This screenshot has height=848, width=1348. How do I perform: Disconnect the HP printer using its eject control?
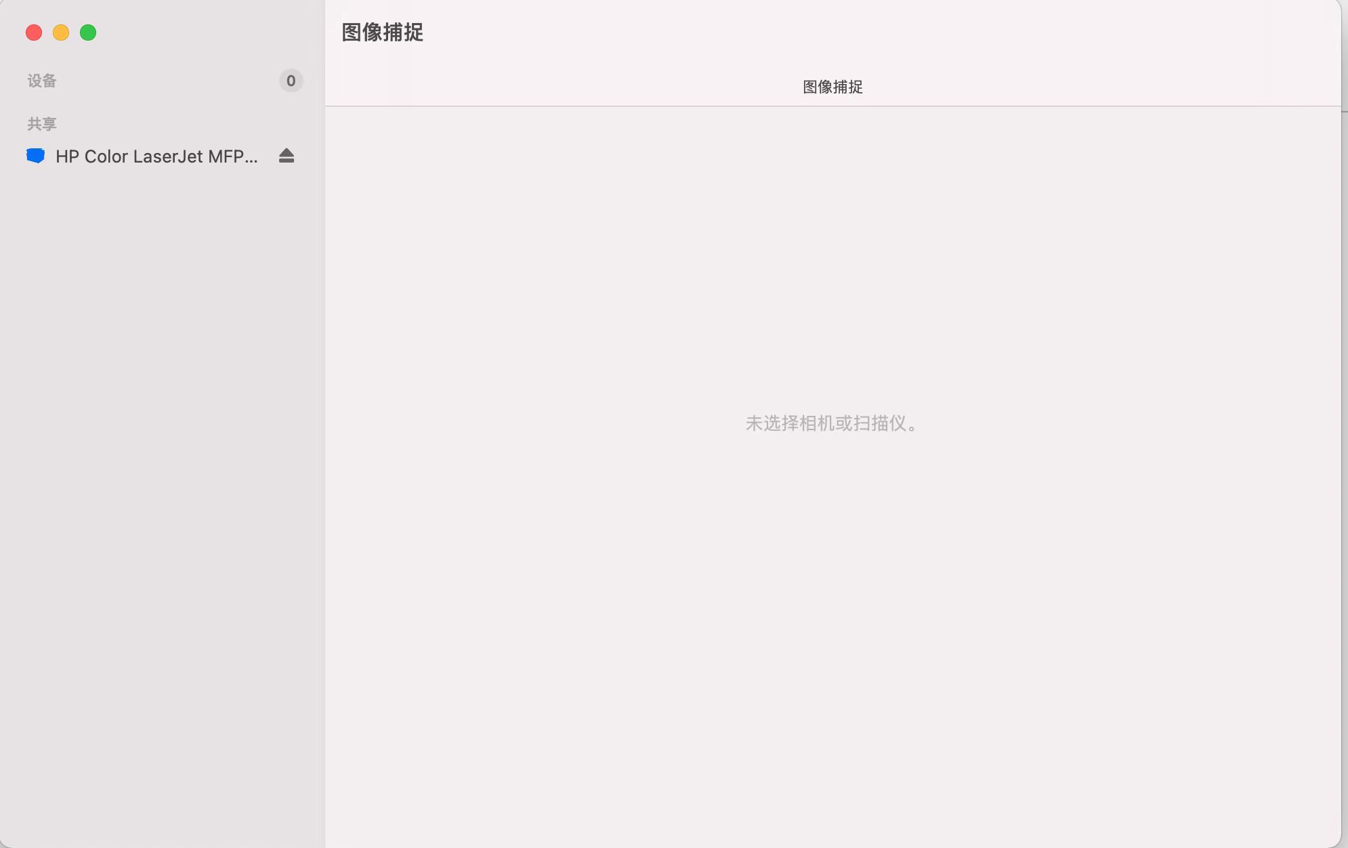(286, 156)
